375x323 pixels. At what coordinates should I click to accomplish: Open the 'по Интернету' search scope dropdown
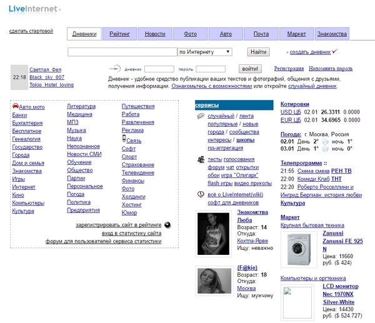tap(205, 52)
